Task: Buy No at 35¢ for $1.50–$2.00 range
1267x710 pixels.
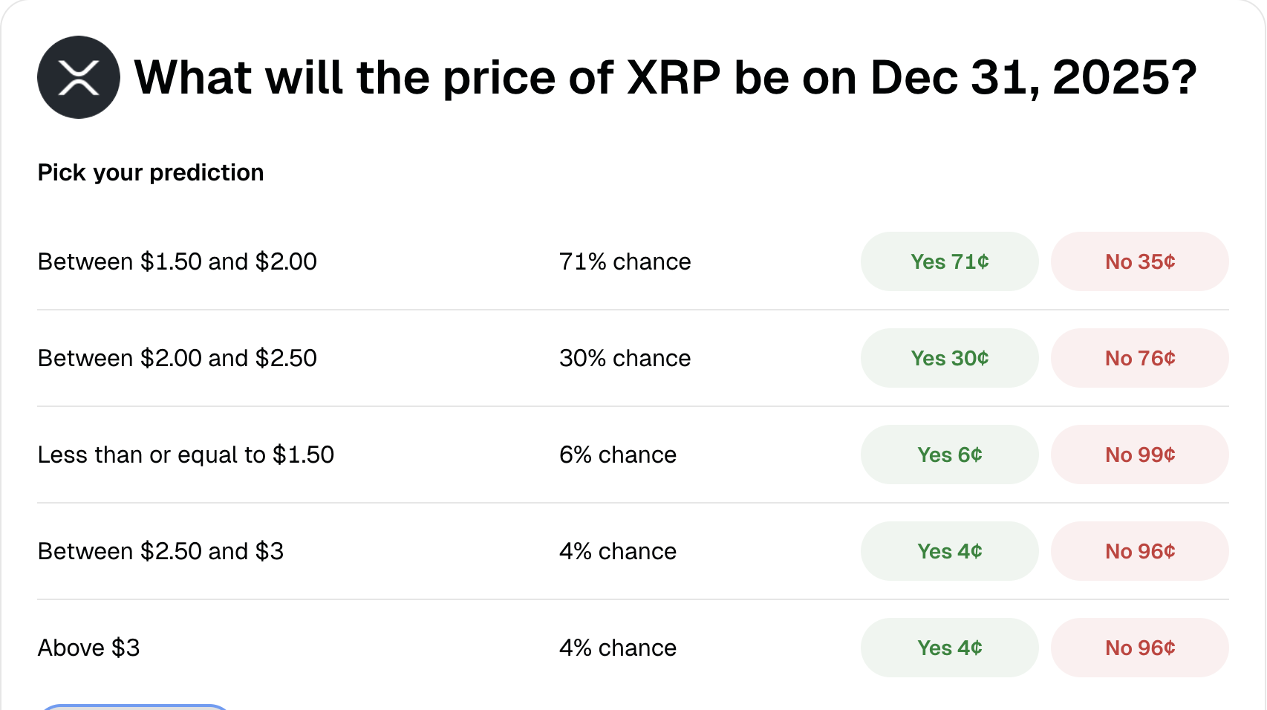Action: [1139, 261]
